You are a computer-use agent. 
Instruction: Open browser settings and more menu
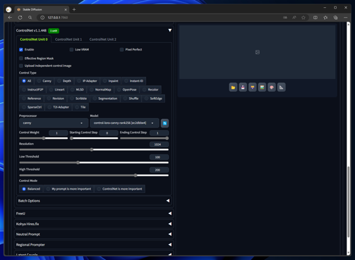(346, 18)
